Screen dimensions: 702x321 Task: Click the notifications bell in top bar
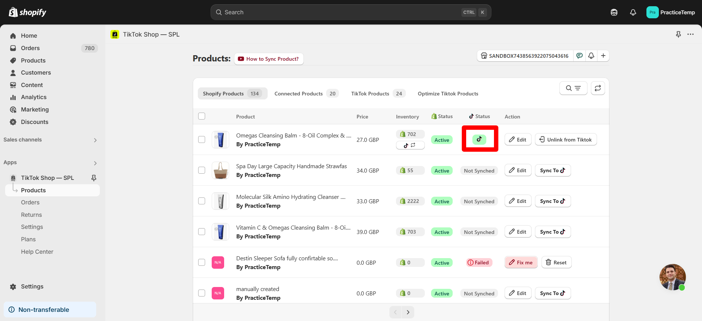pyautogui.click(x=633, y=12)
